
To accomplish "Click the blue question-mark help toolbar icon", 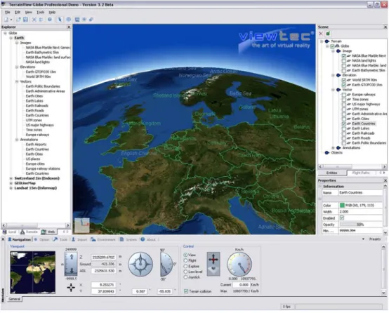I will [x=50, y=20].
